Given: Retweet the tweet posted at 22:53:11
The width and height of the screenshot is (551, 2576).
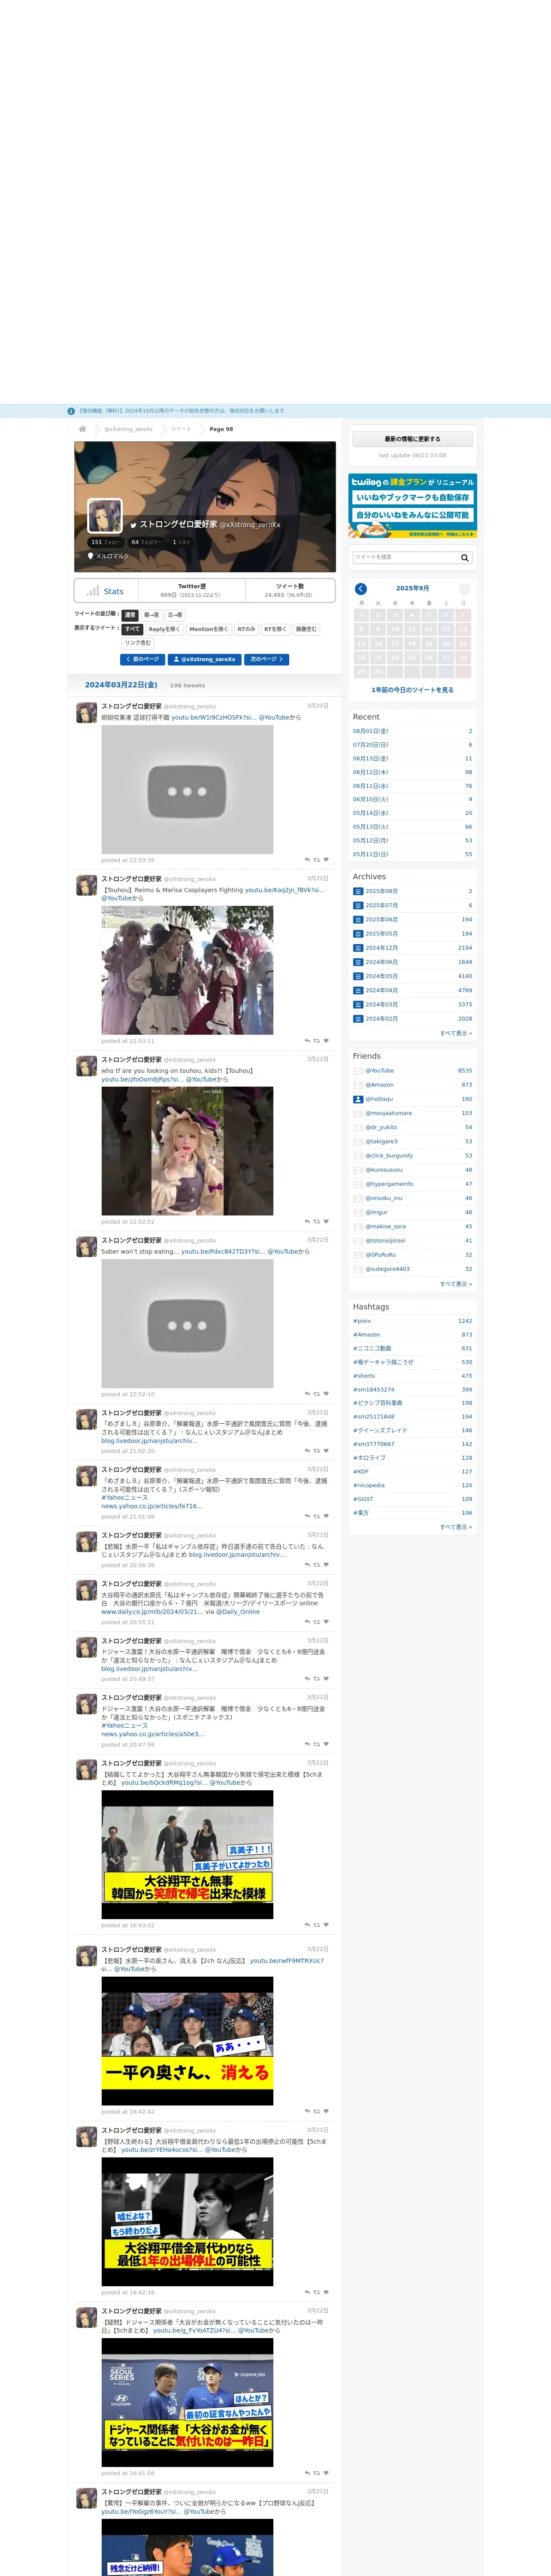Looking at the screenshot, I should tap(317, 1041).
